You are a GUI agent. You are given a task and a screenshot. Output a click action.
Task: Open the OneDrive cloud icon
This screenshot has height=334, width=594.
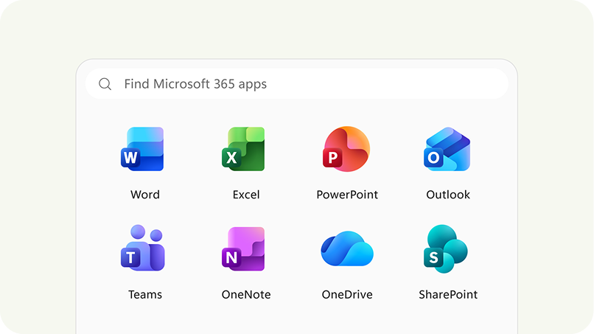click(347, 248)
